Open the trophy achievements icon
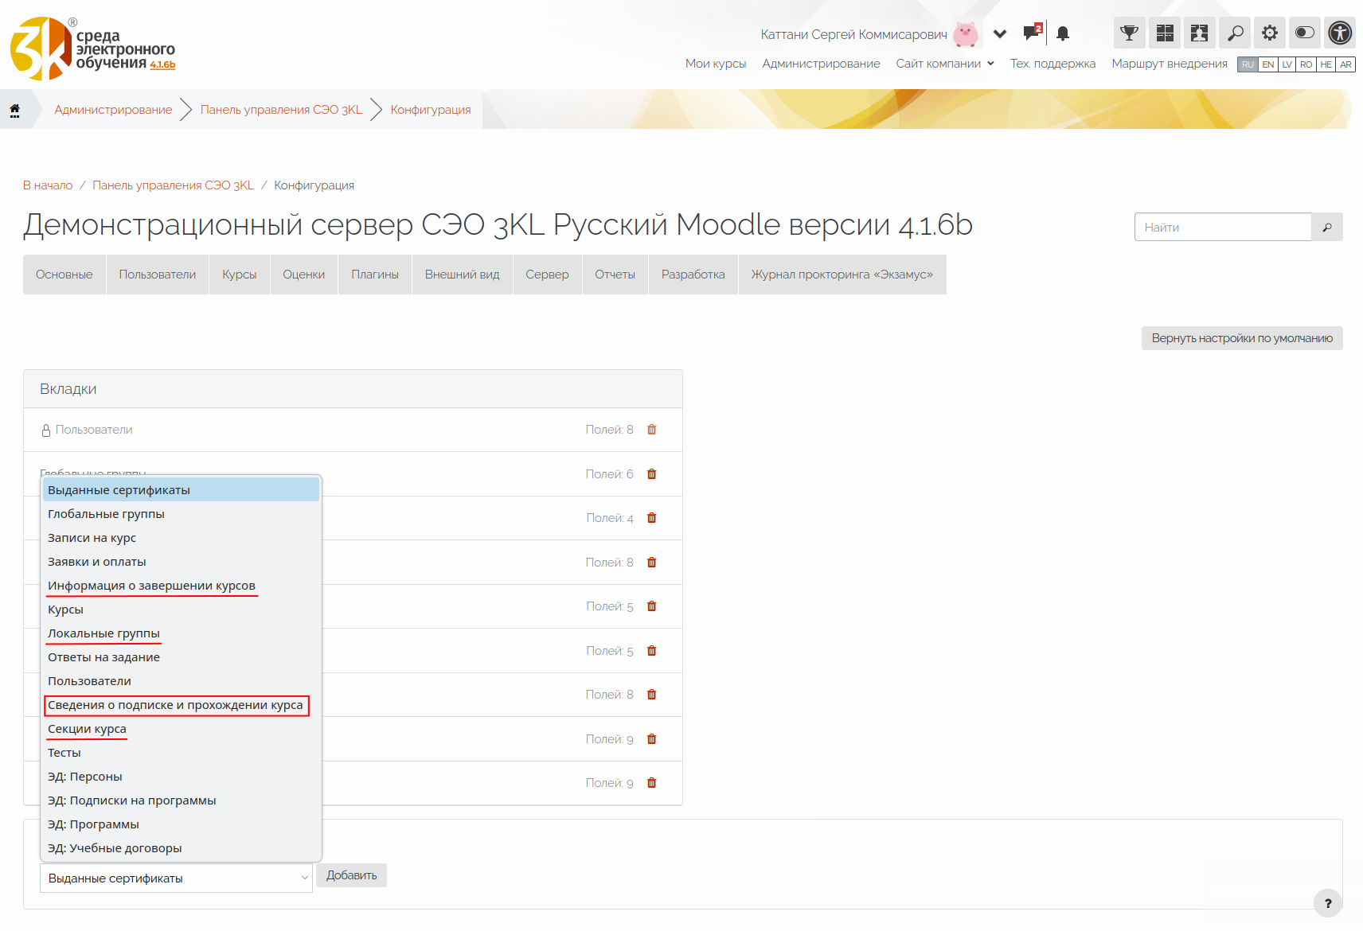Screen dimensions: 1363x931 coord(1129,33)
